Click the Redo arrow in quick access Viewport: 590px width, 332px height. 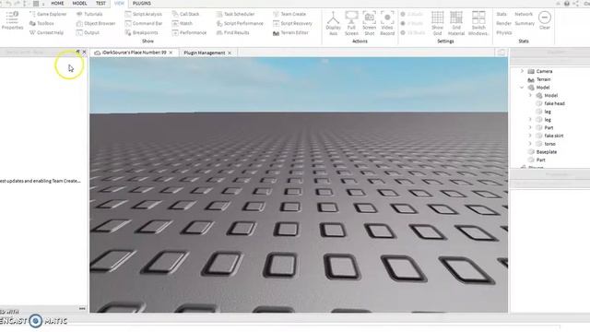[x=17, y=4]
